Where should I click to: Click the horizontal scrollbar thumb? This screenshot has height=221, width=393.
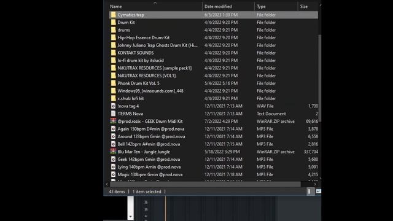coord(205,184)
